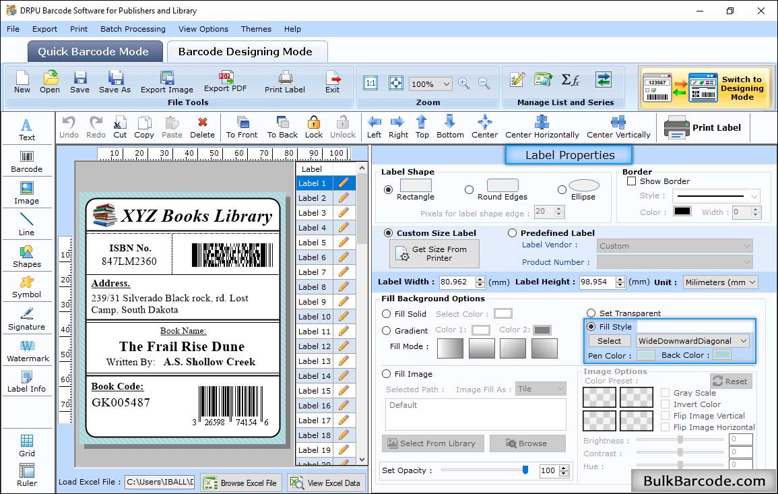778x494 pixels.
Task: Click the fit-to-window zoom icon
Action: [x=395, y=83]
